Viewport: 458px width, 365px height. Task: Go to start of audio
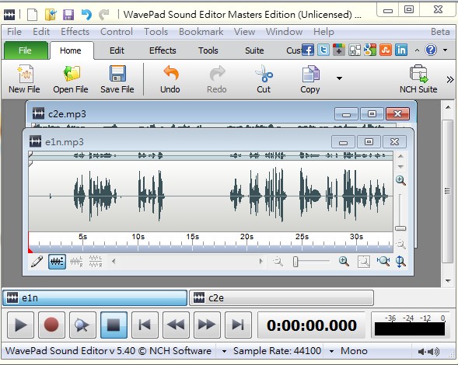coord(145,325)
